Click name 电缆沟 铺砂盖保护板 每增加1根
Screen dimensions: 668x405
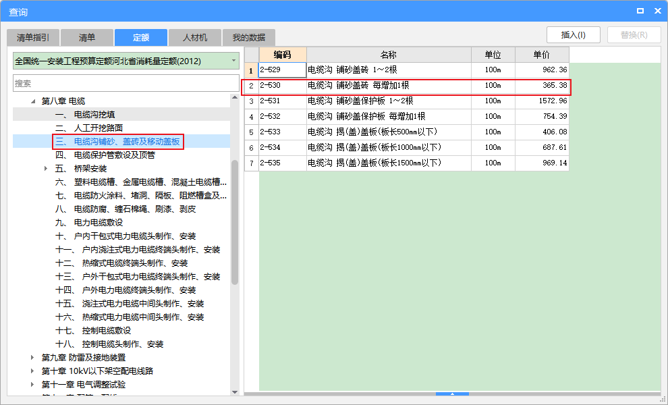366,116
